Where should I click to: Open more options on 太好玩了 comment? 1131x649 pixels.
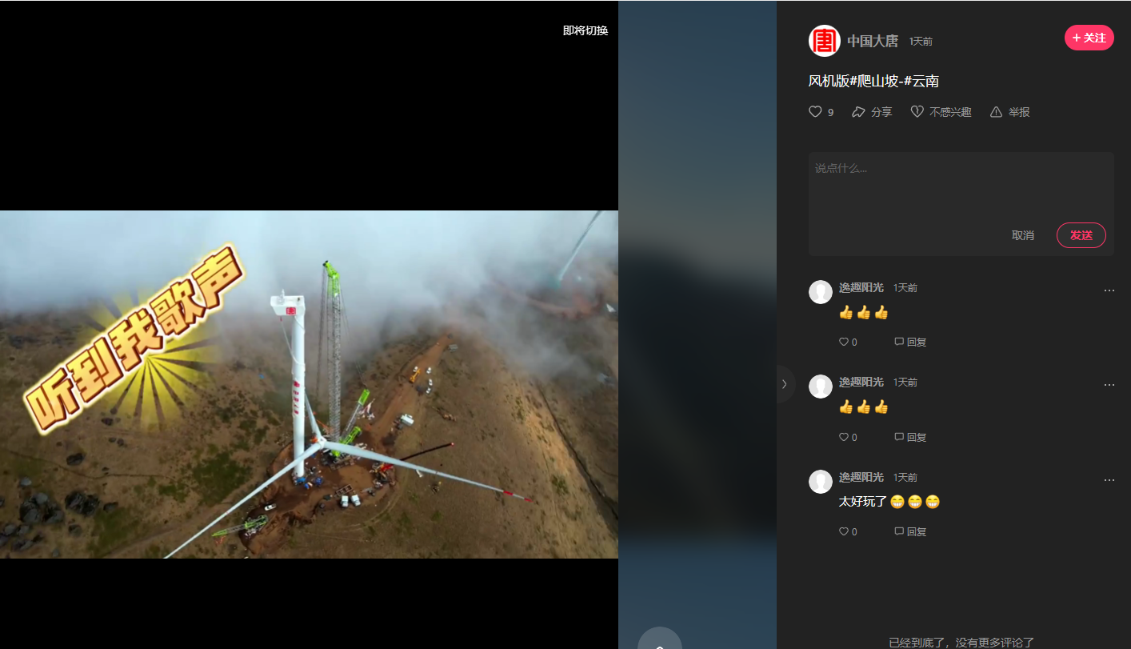(1109, 480)
